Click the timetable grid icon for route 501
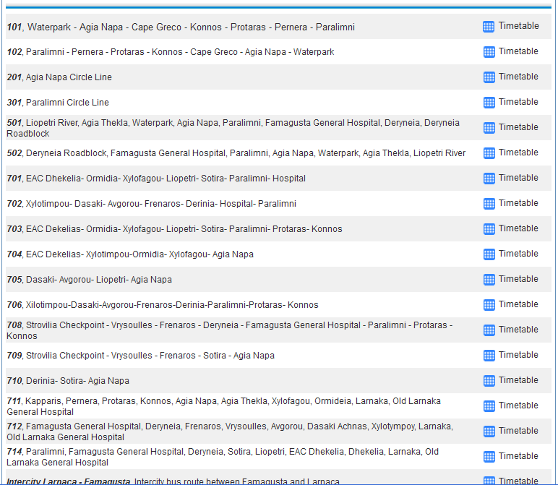Viewport: 558px width, 485px height. click(x=489, y=128)
